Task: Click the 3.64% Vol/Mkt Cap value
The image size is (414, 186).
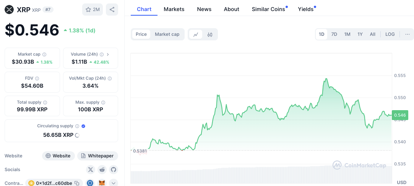Action: [x=91, y=86]
